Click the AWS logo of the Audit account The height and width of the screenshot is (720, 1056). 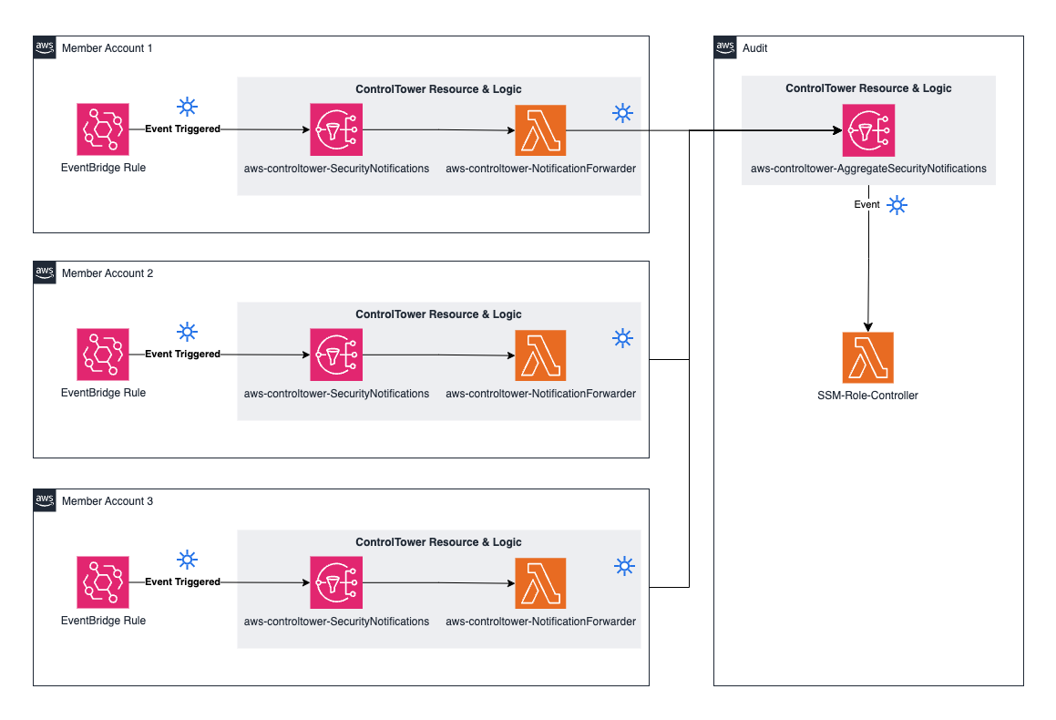pyautogui.click(x=725, y=47)
